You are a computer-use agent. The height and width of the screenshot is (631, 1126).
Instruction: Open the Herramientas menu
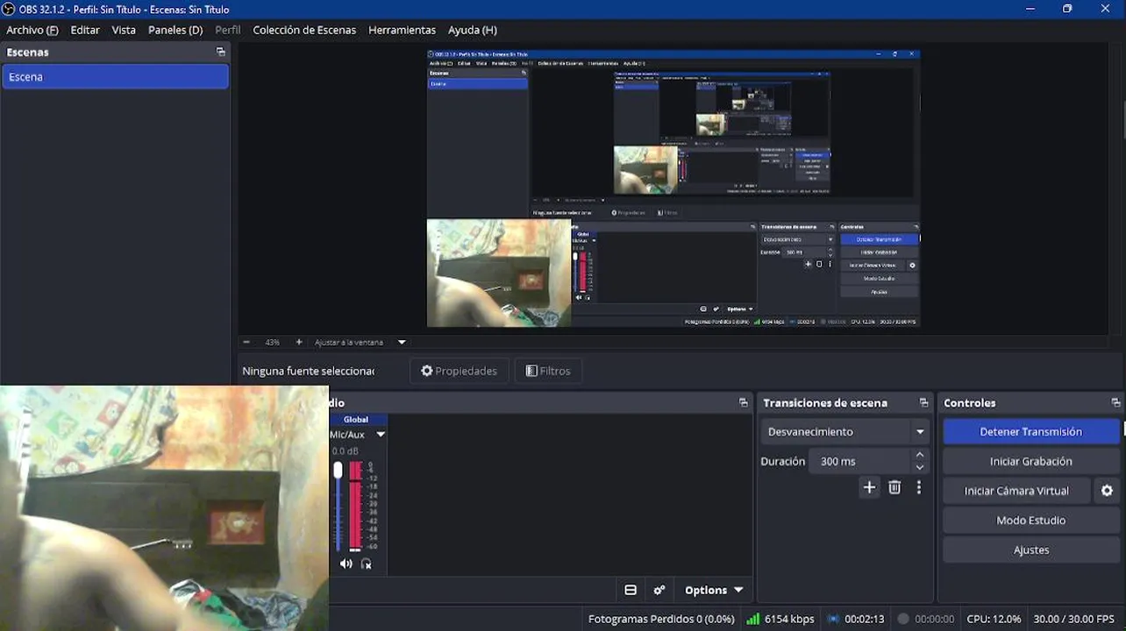tap(402, 30)
